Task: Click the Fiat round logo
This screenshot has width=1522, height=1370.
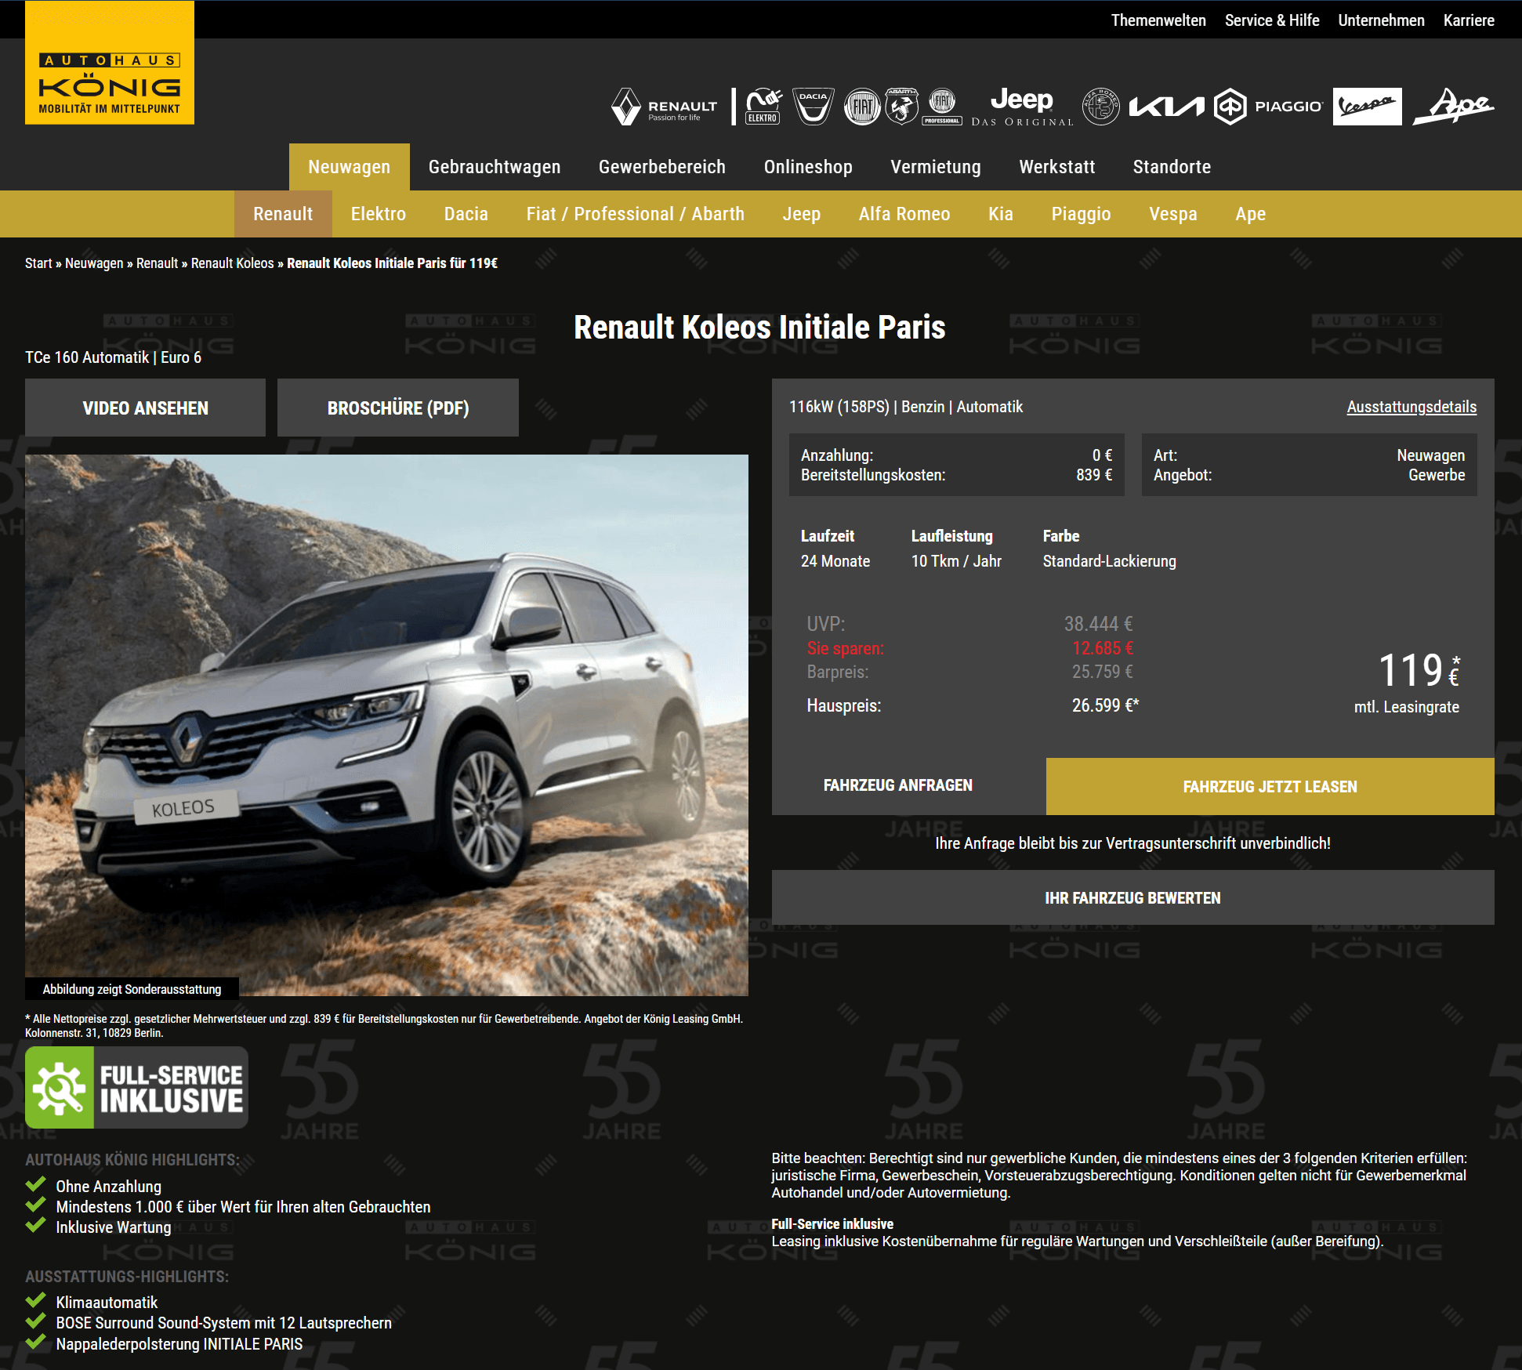Action: click(862, 107)
